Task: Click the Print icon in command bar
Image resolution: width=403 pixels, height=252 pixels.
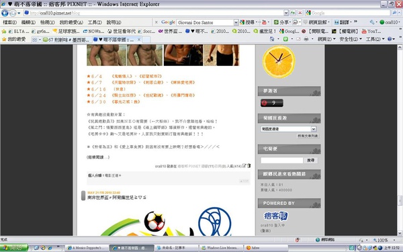Action: click(x=306, y=39)
